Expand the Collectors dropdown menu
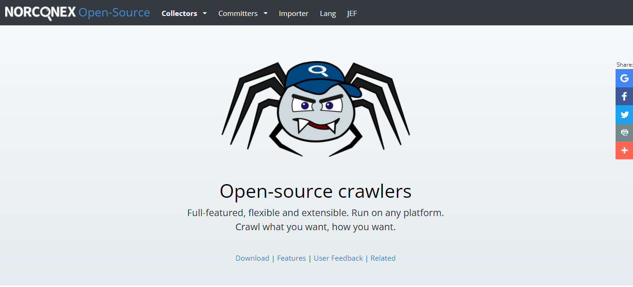 click(184, 13)
